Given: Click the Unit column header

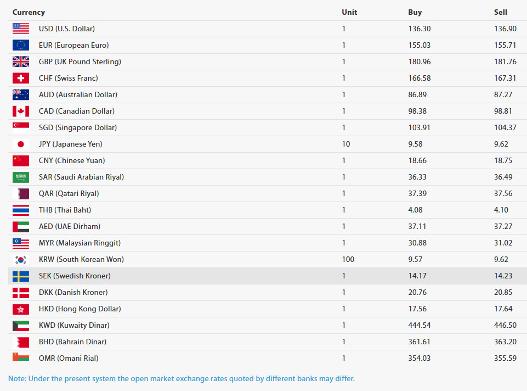Looking at the screenshot, I should click(x=349, y=12).
